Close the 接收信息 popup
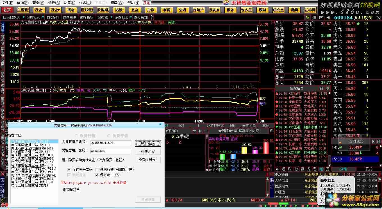This screenshot has width=382, height=209. 352,179
